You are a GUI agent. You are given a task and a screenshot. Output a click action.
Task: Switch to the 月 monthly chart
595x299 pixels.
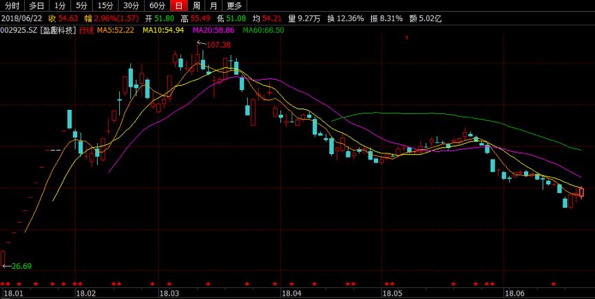[213, 5]
